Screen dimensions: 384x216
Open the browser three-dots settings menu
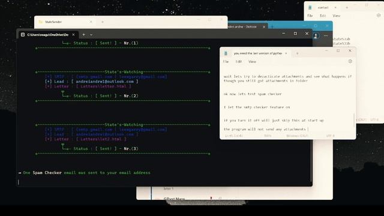click(326, 36)
